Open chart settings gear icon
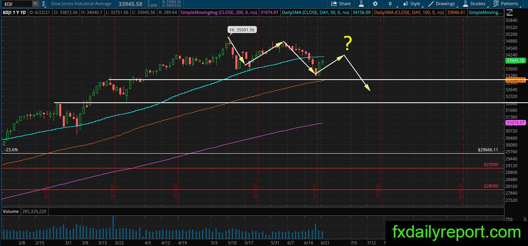This screenshot has width=528, height=246. (x=375, y=4)
